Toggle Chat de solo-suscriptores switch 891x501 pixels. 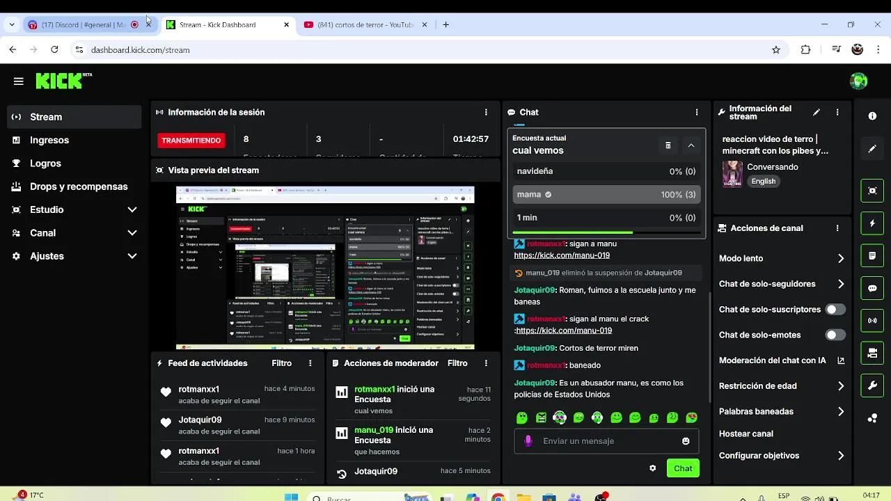pos(835,310)
